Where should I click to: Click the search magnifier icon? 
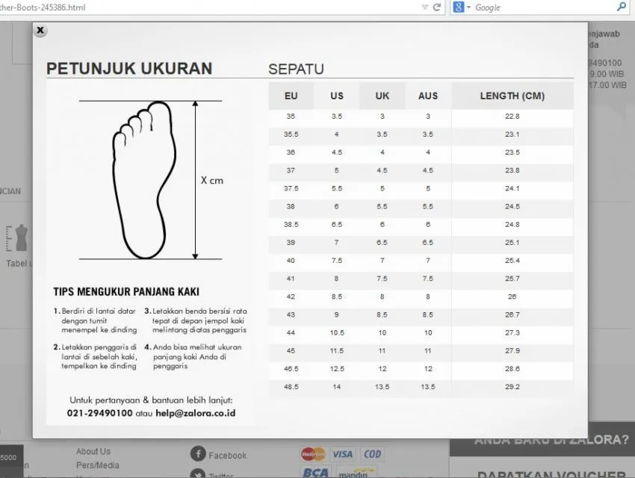(622, 7)
